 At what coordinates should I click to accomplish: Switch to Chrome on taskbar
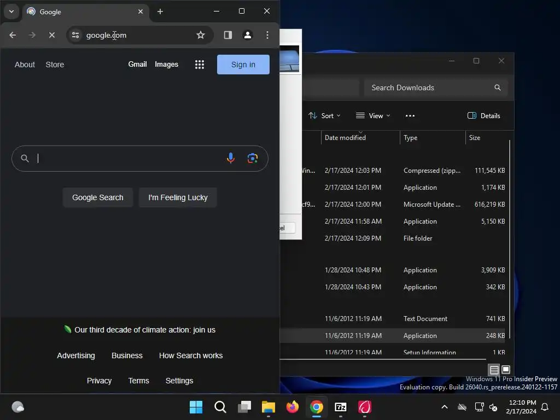point(317,407)
